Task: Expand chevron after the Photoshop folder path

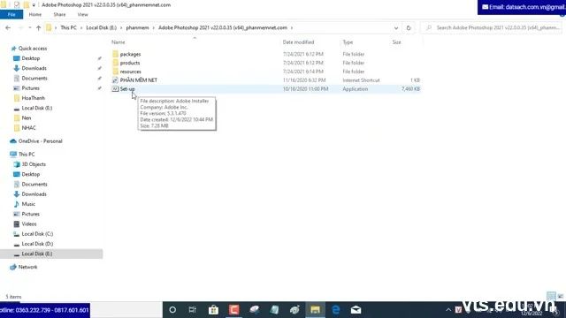Action: pos(292,27)
